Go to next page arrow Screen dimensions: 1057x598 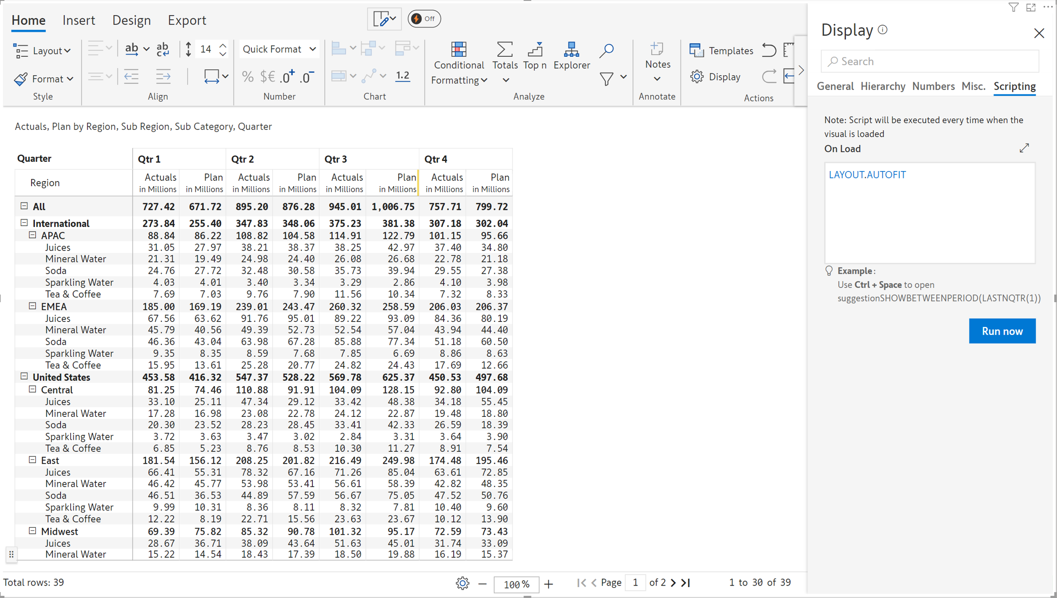[x=673, y=582]
